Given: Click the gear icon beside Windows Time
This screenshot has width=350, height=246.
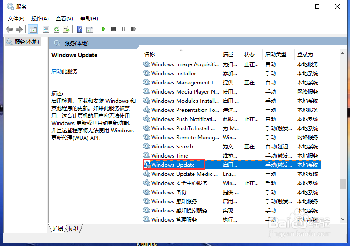Looking at the screenshot, I should 146,155.
